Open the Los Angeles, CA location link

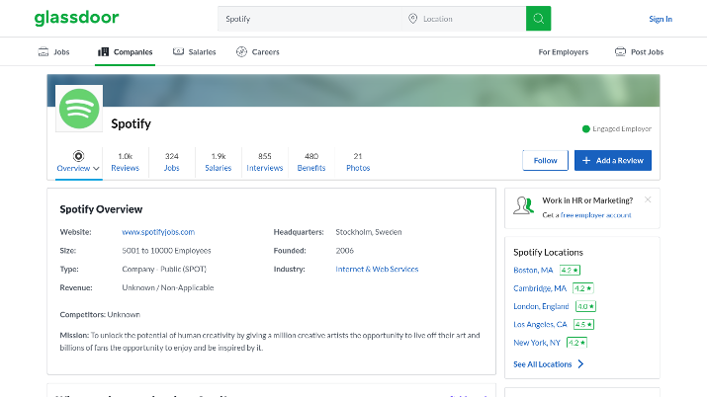540,325
